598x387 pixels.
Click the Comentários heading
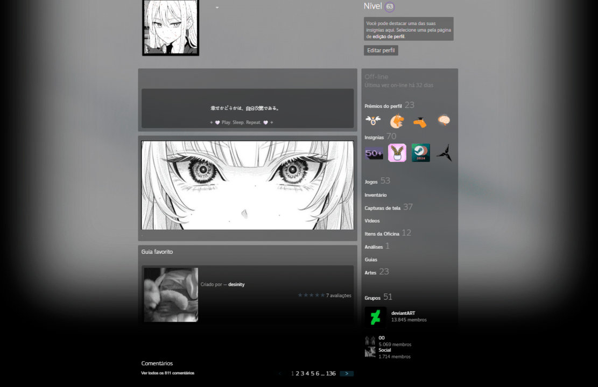pyautogui.click(x=157, y=363)
